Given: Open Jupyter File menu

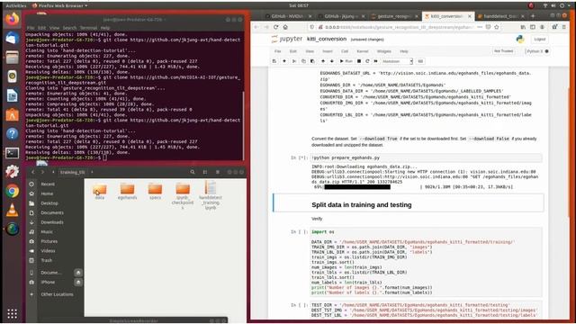Looking at the screenshot, I should point(278,51).
